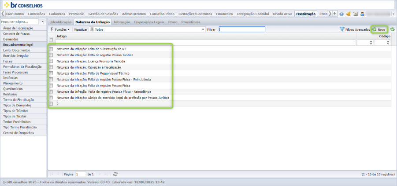Open Emitir Documentos page

23,50
